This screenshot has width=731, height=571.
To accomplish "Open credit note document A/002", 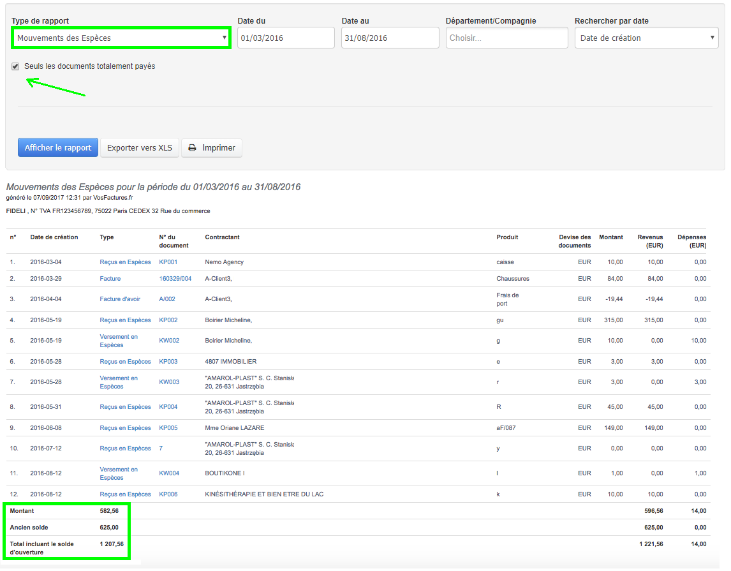I will pos(167,299).
